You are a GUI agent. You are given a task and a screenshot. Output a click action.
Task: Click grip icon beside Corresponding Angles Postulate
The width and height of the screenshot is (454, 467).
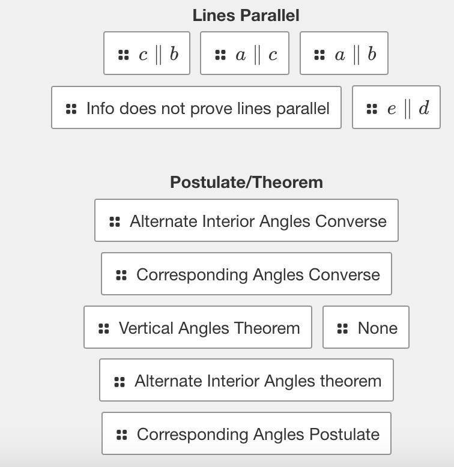point(121,435)
